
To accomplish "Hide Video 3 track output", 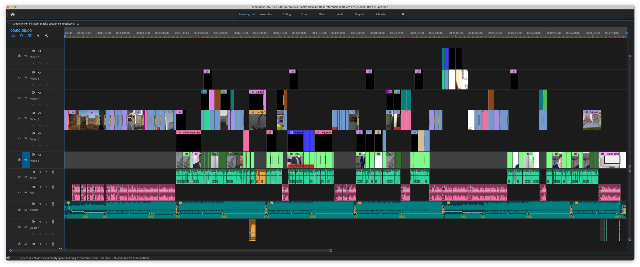I will [x=40, y=113].
